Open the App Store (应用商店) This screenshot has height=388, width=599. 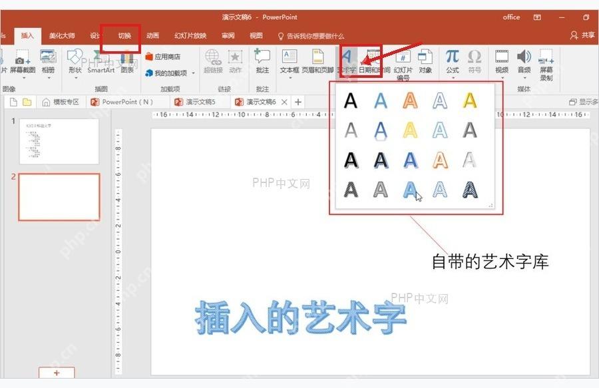163,57
